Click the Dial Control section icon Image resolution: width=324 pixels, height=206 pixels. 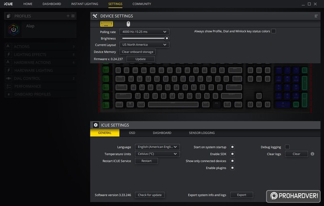9,78
